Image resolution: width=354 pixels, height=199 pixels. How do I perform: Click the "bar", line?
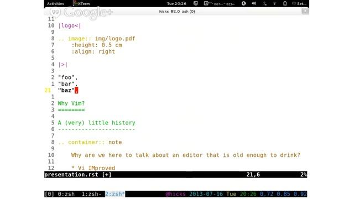click(67, 84)
